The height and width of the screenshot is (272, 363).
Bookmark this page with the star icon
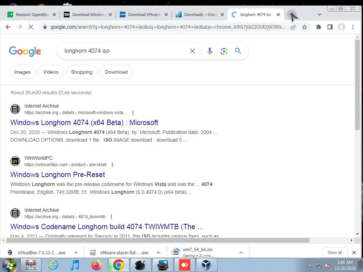[305, 27]
